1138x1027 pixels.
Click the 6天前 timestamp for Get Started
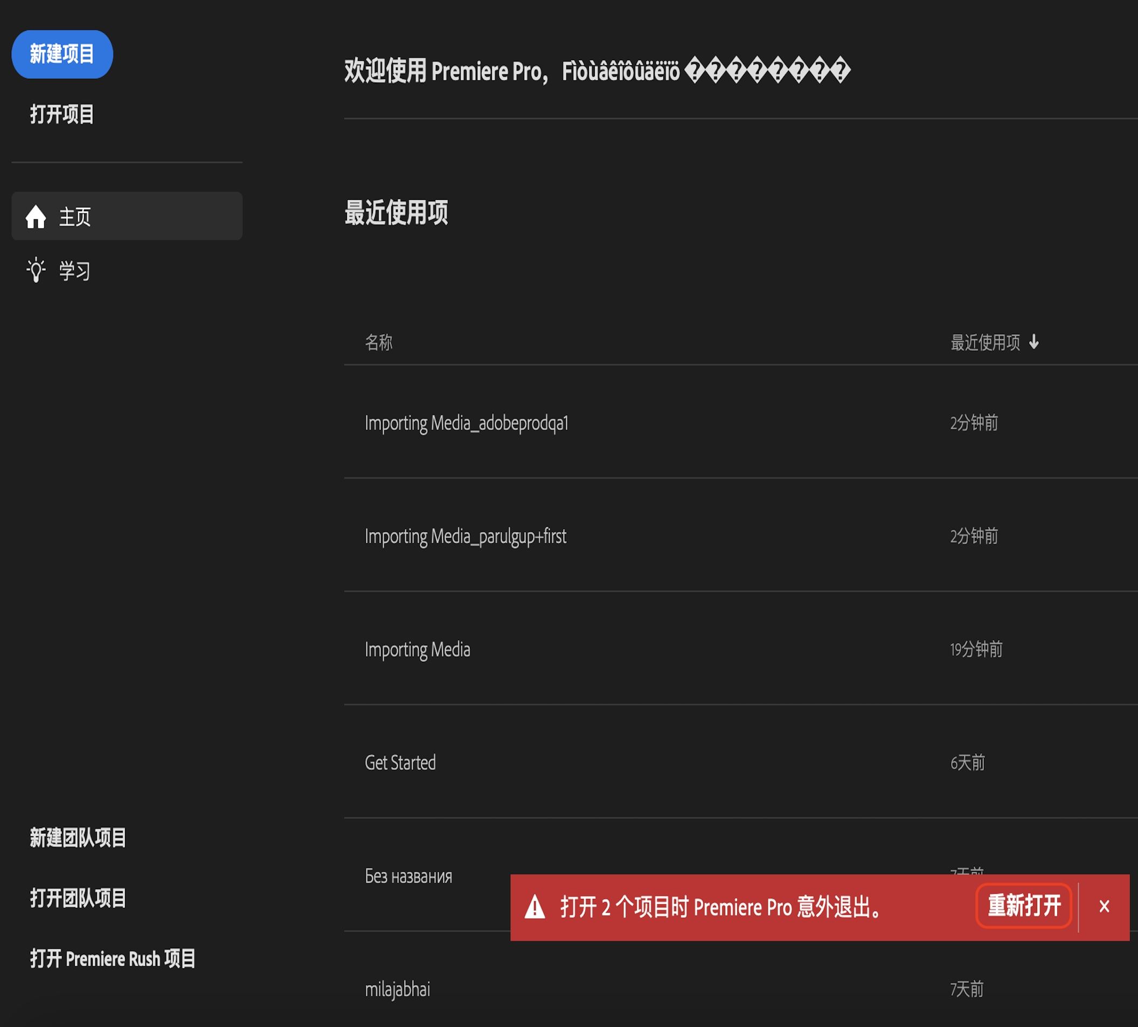(968, 762)
